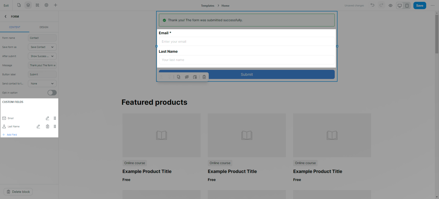This screenshot has height=199, width=439.
Task: Click trash icon in block floating toolbar
Action: pyautogui.click(x=204, y=77)
